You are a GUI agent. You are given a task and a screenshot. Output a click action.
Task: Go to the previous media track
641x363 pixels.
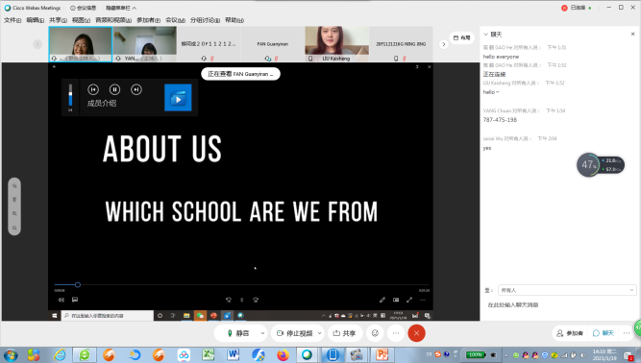93,89
